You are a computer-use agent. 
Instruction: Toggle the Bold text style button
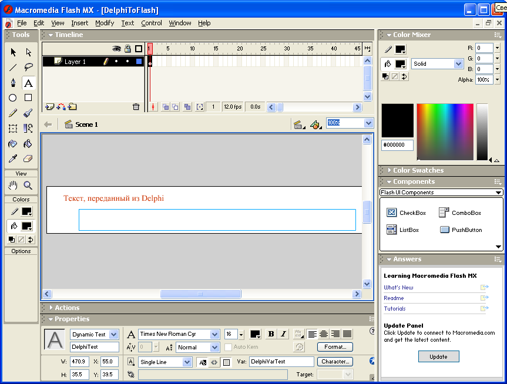point(271,334)
